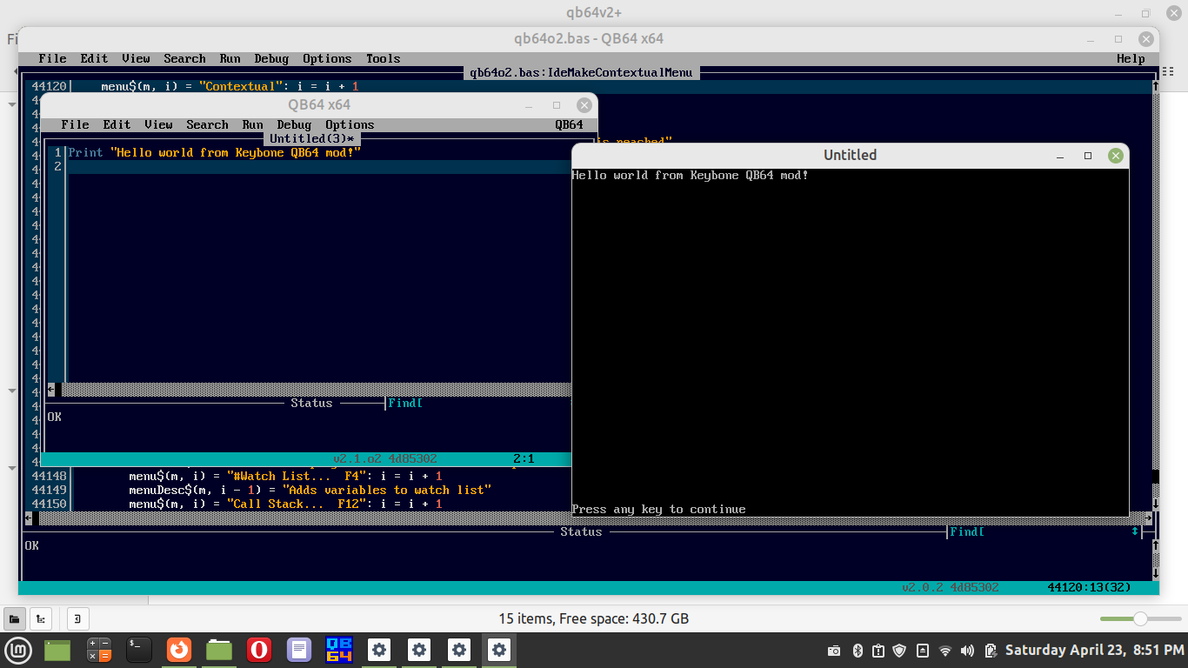Click left scroll arrow in Untitled(3) editor
The image size is (1188, 668).
(x=51, y=389)
